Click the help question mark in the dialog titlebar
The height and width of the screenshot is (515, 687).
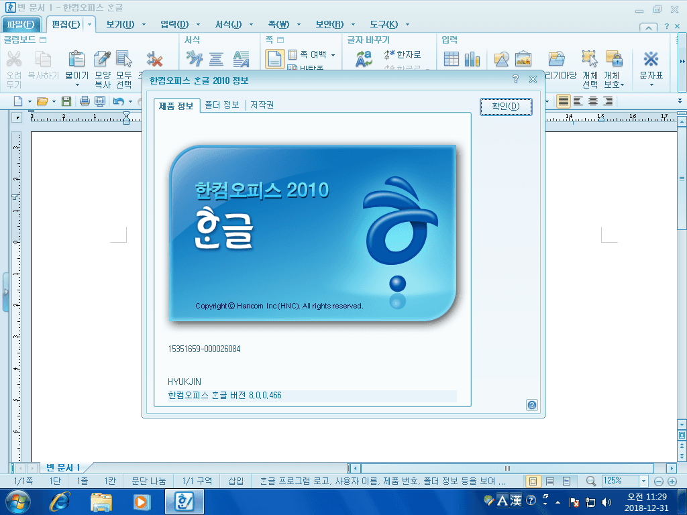(515, 79)
